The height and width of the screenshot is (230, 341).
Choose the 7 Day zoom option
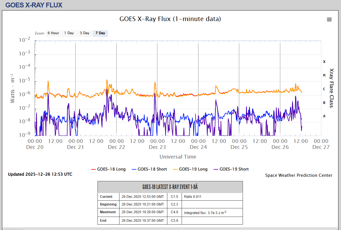click(x=100, y=33)
